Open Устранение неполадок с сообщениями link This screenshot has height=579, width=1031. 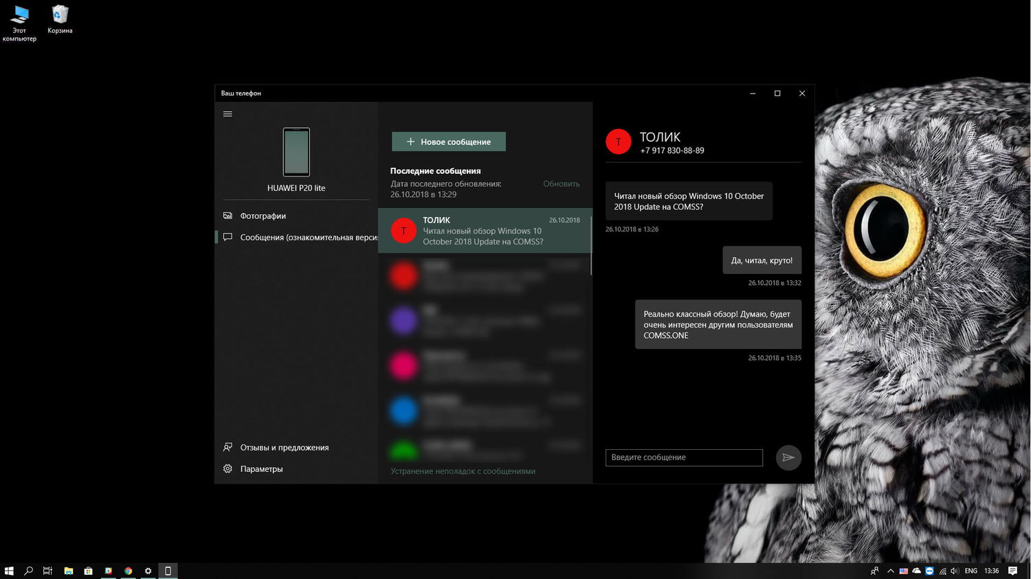tap(463, 471)
